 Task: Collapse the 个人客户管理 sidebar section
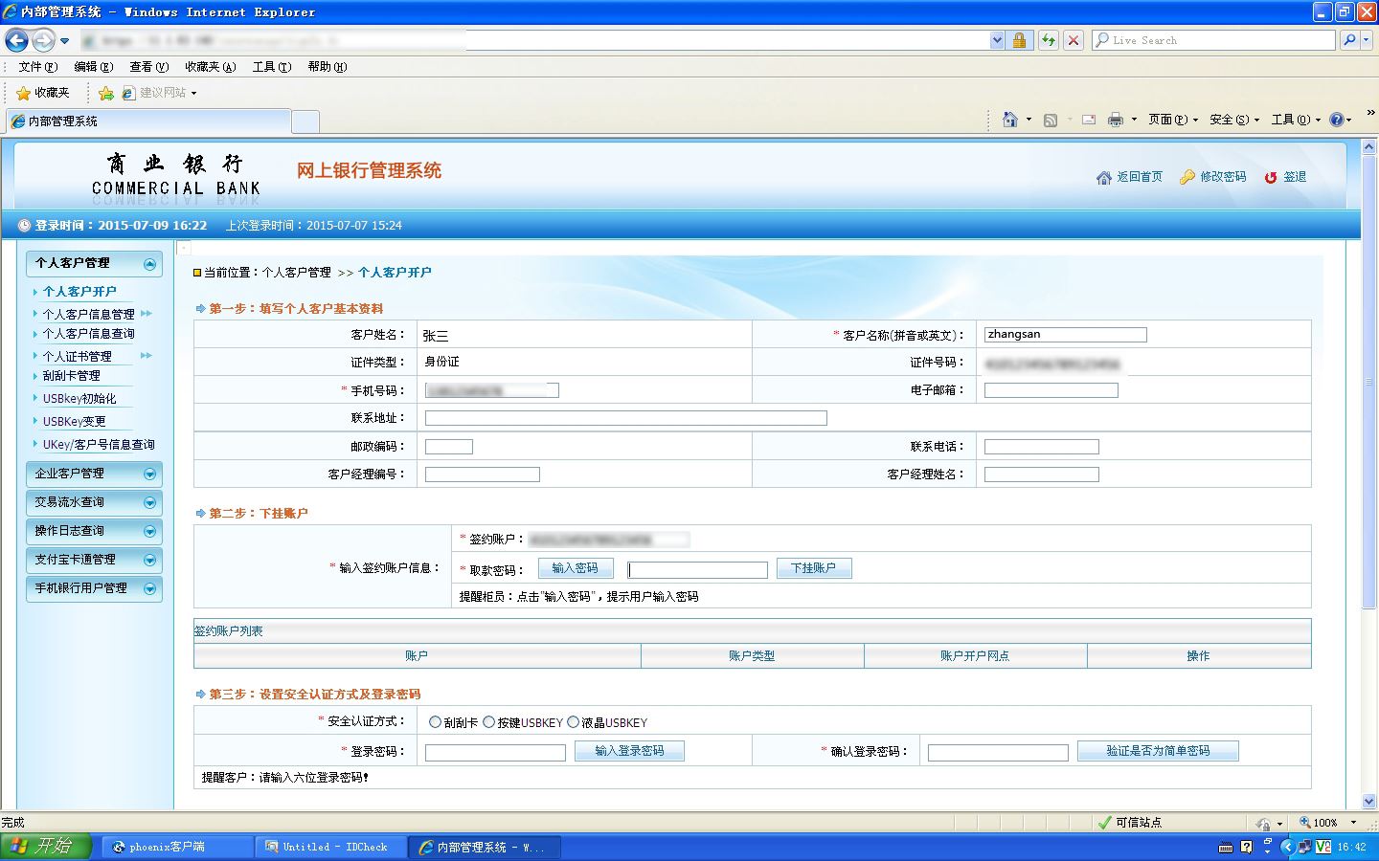pyautogui.click(x=149, y=264)
